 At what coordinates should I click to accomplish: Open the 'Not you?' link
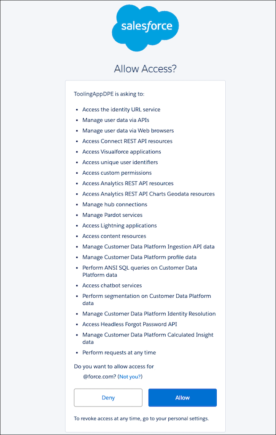pos(130,376)
